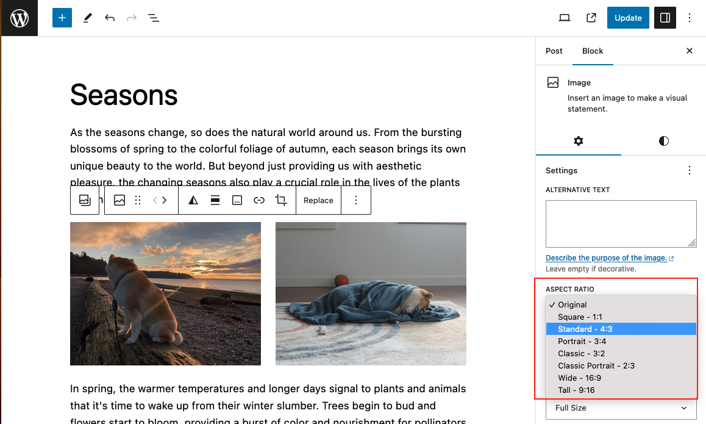Click the Update button
The image size is (706, 424).
[627, 18]
